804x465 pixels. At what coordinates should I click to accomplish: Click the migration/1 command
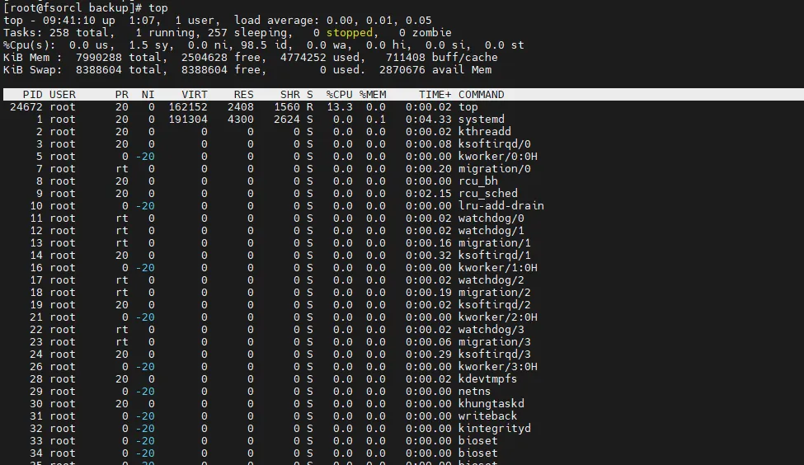pyautogui.click(x=494, y=243)
